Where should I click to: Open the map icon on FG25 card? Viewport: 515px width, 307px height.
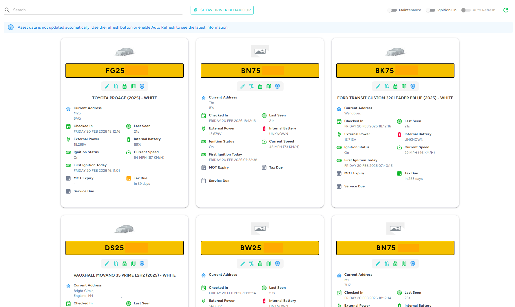click(x=133, y=86)
